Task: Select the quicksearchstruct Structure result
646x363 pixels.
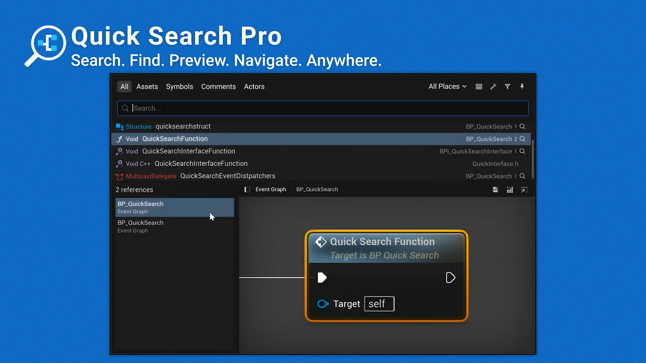Action: point(321,126)
